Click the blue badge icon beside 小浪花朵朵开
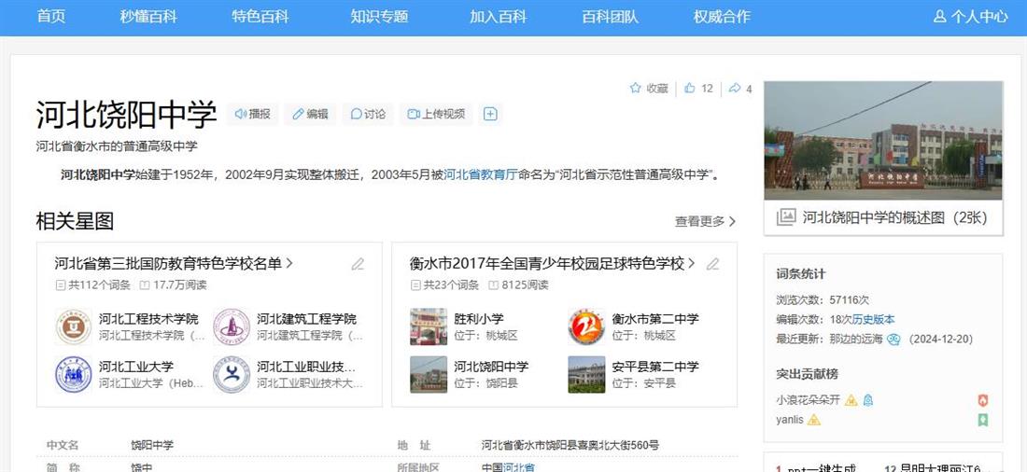The image size is (1027, 472). [868, 400]
